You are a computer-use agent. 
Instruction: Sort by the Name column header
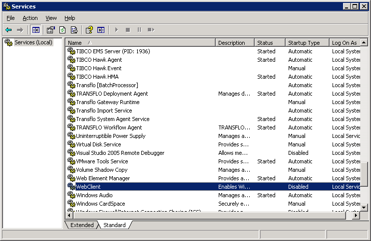[140, 43]
